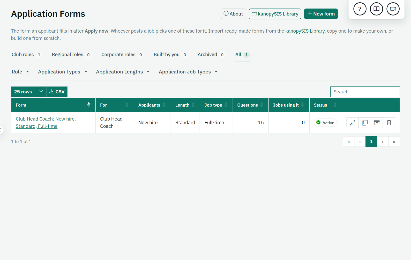Open the book guide icon
The image size is (411, 260).
click(x=376, y=9)
